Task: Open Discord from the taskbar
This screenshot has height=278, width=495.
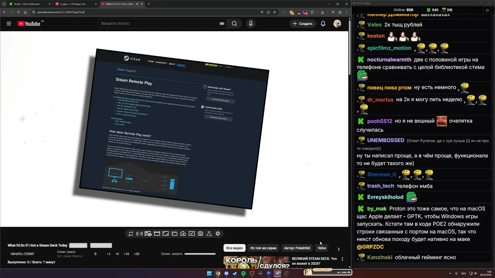Action: (226, 273)
